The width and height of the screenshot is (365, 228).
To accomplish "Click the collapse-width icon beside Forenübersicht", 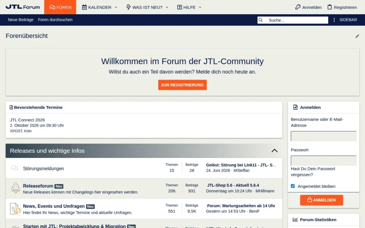I will [357, 36].
